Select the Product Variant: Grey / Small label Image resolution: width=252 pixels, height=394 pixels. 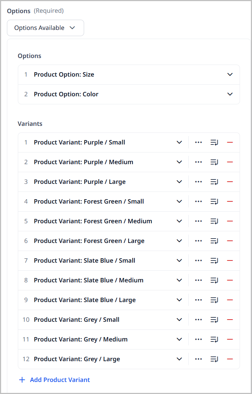pos(76,320)
